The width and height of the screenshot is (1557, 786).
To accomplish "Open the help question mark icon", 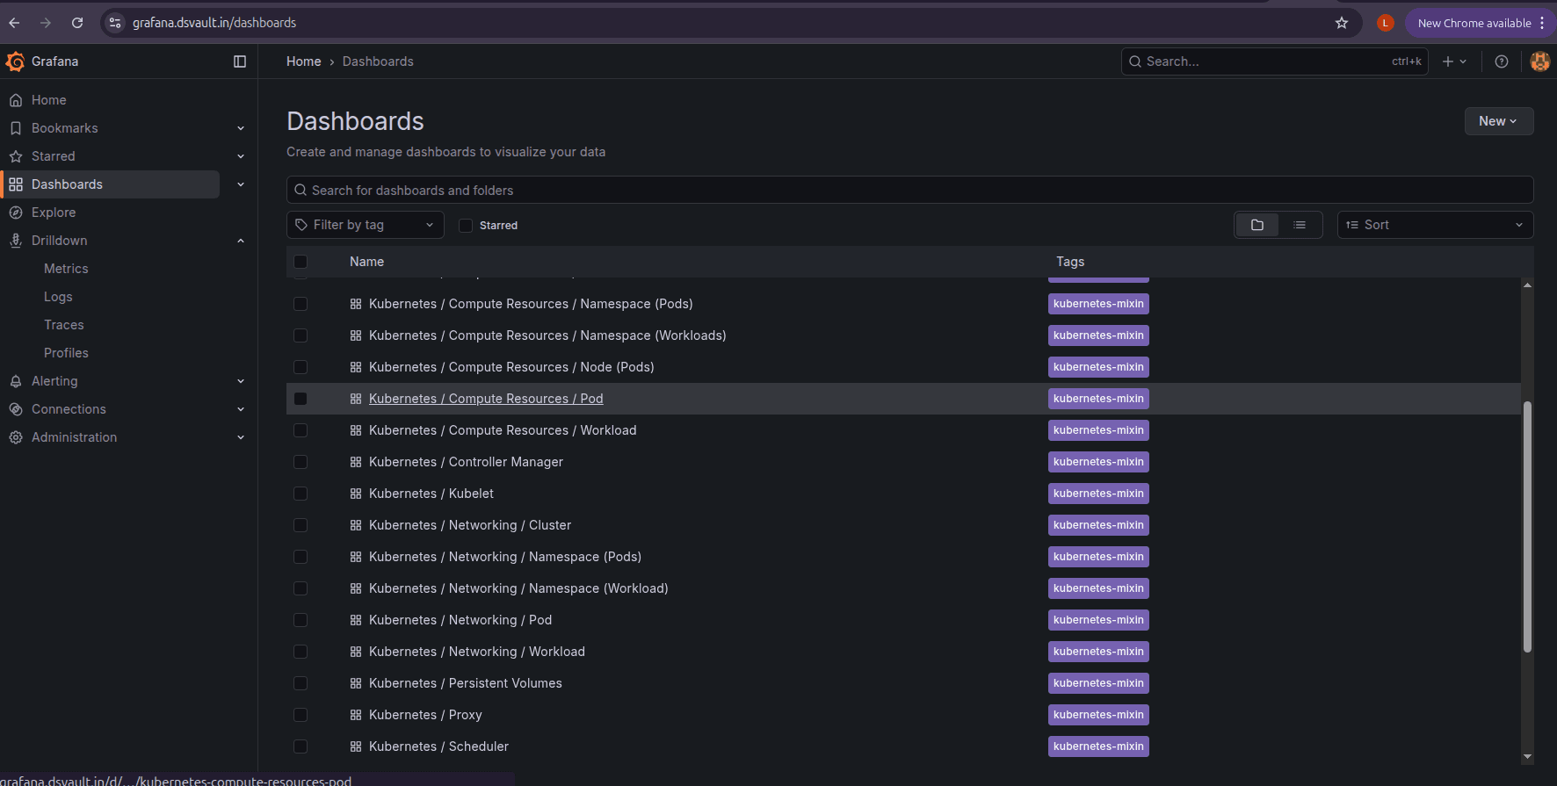I will pyautogui.click(x=1502, y=61).
